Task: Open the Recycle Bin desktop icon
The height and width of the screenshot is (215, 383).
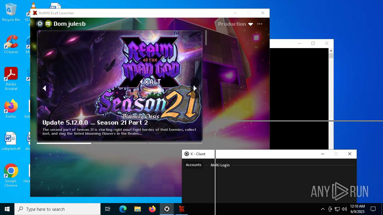Action: 11,13
